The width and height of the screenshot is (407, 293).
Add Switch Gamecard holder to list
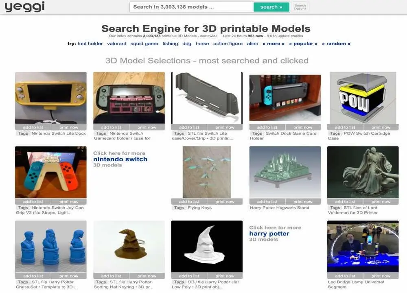(x=111, y=127)
